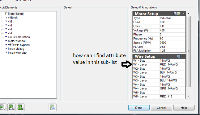Viewport: 200px width, 115px height.
Task: Edit the W1 - Size value 14AWG
Action: (172, 61)
